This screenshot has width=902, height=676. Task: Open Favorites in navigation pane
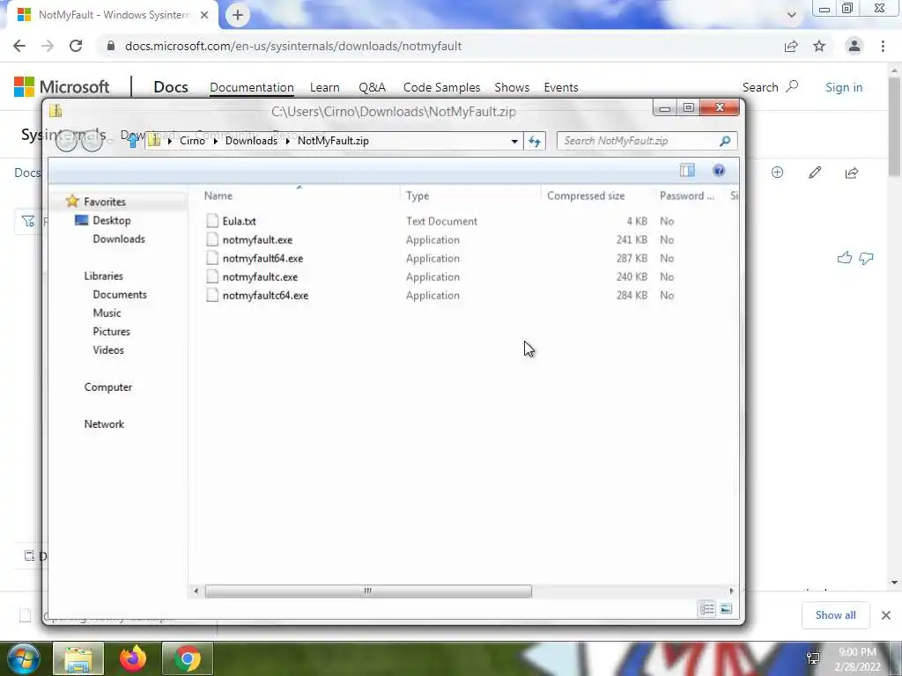104,202
